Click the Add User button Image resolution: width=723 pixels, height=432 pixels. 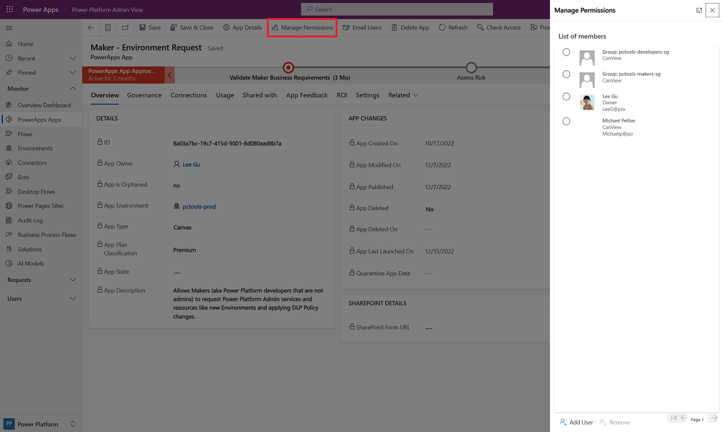[576, 422]
